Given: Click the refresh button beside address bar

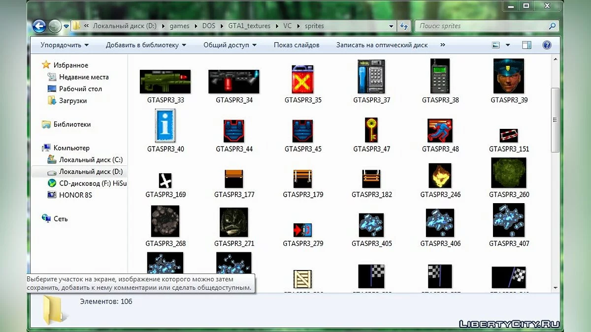Looking at the screenshot, I should click(x=404, y=26).
